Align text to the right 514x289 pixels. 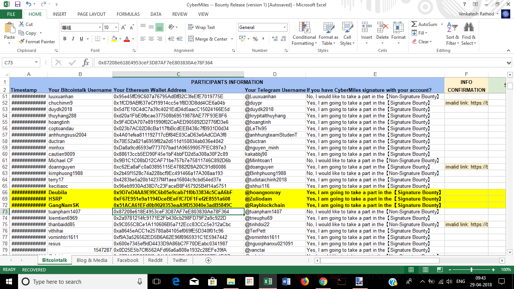pyautogui.click(x=159, y=39)
